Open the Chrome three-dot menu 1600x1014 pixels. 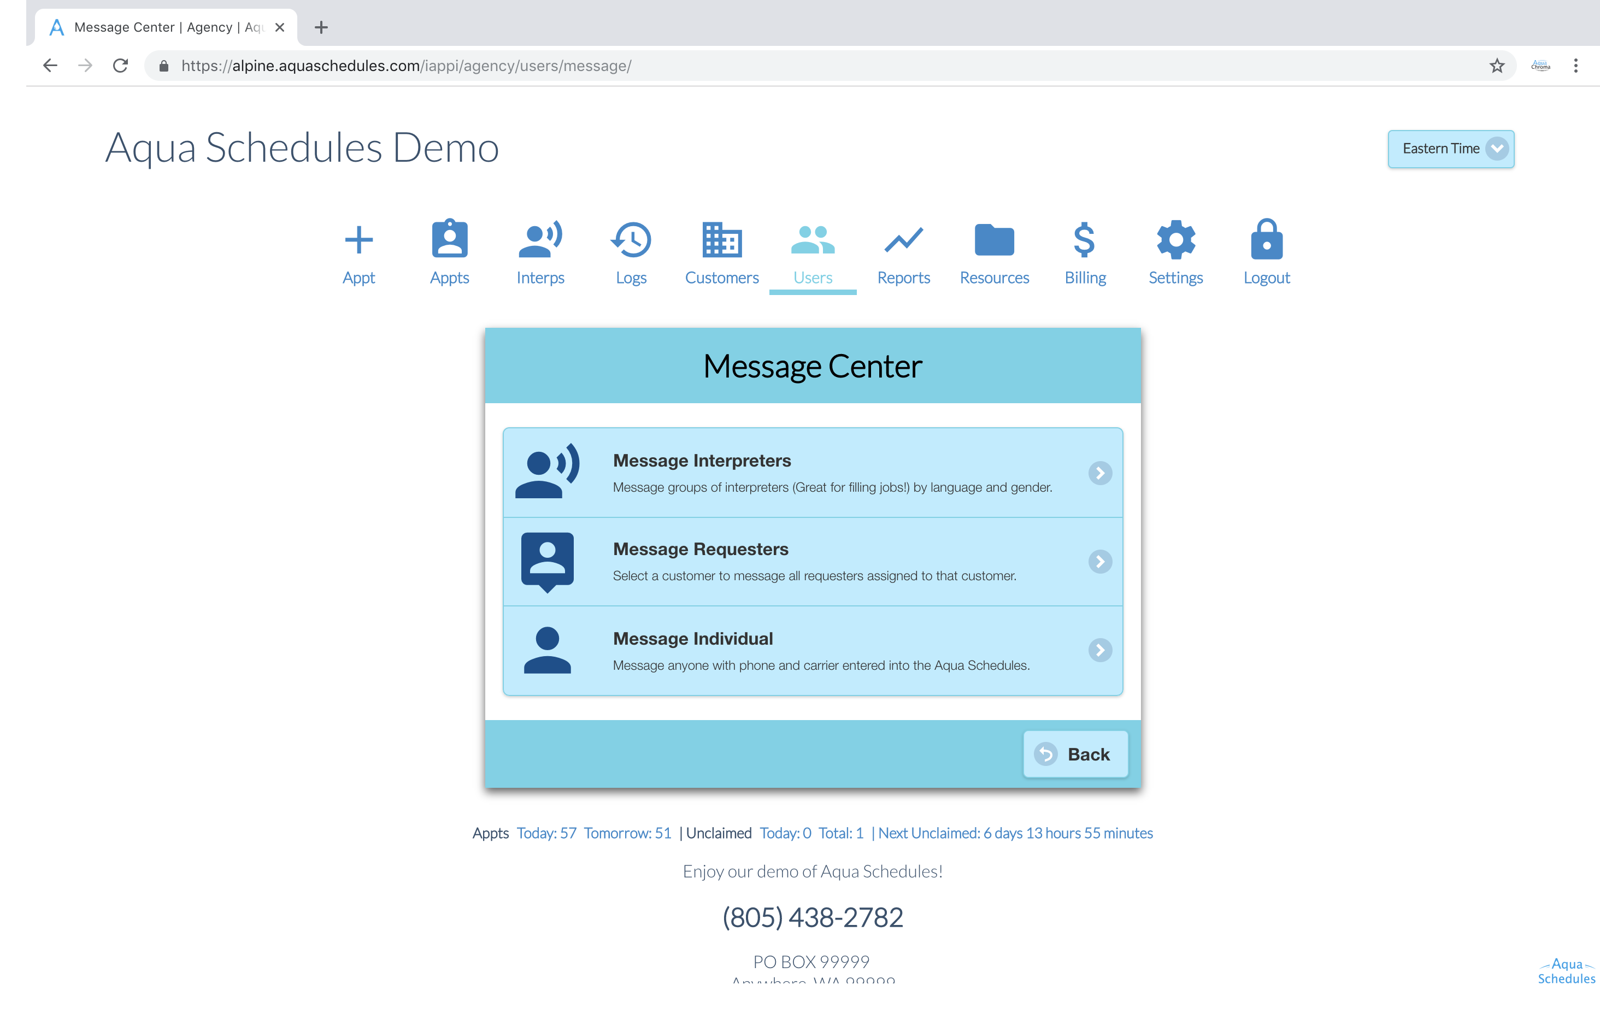pos(1575,66)
